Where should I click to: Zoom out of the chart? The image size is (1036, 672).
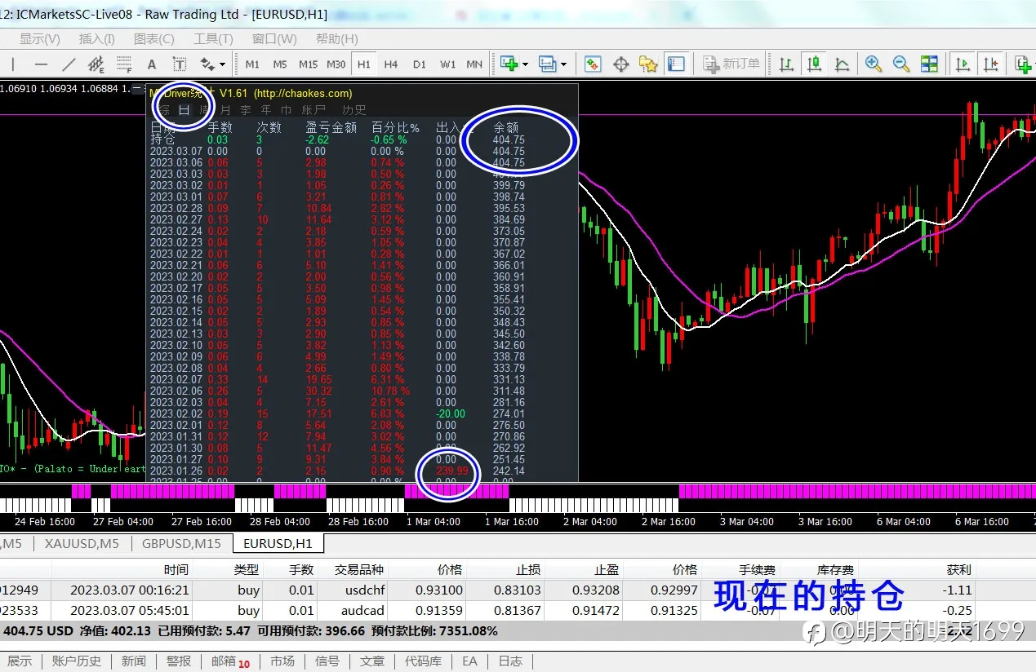pos(900,64)
